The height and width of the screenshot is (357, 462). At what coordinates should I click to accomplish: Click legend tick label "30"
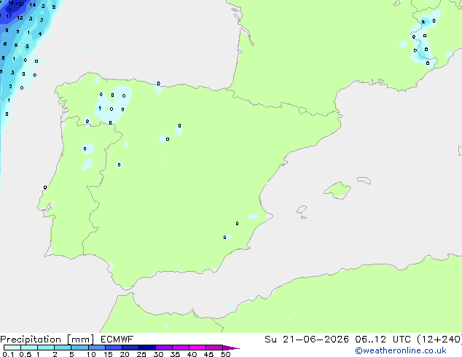(158, 354)
